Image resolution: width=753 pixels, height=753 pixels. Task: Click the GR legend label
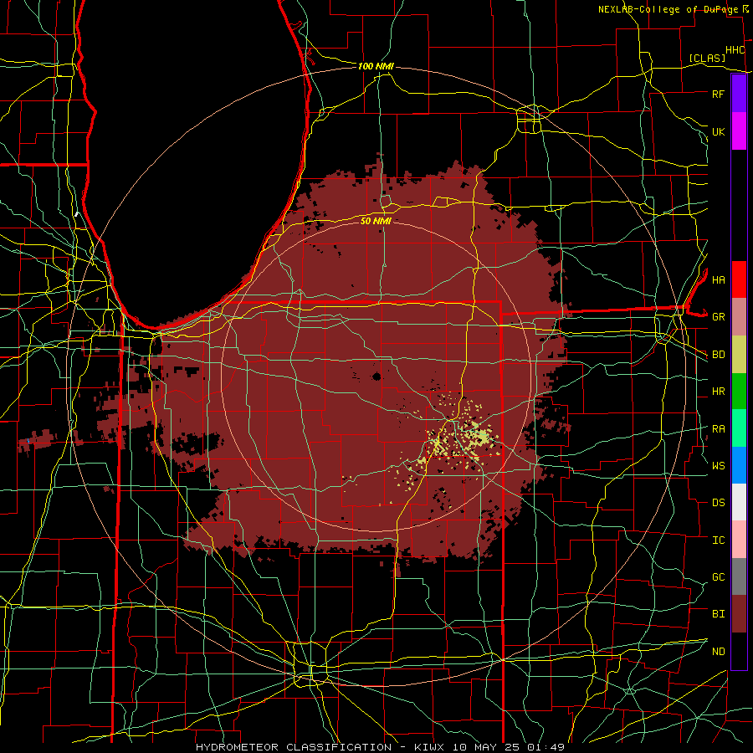(x=718, y=317)
